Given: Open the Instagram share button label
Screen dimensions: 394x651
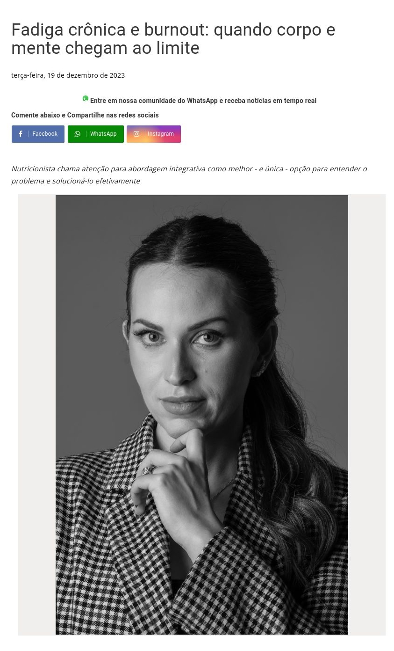Looking at the screenshot, I should (161, 134).
